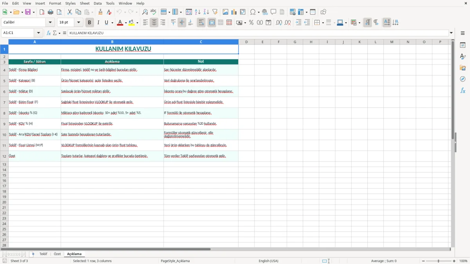Export directly as PDF

(x=42, y=12)
